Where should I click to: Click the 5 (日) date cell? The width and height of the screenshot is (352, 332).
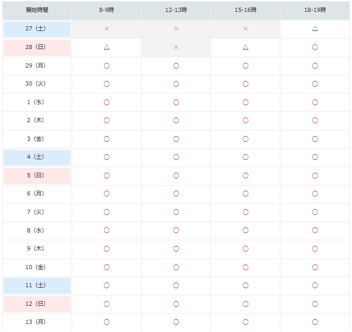[37, 176]
